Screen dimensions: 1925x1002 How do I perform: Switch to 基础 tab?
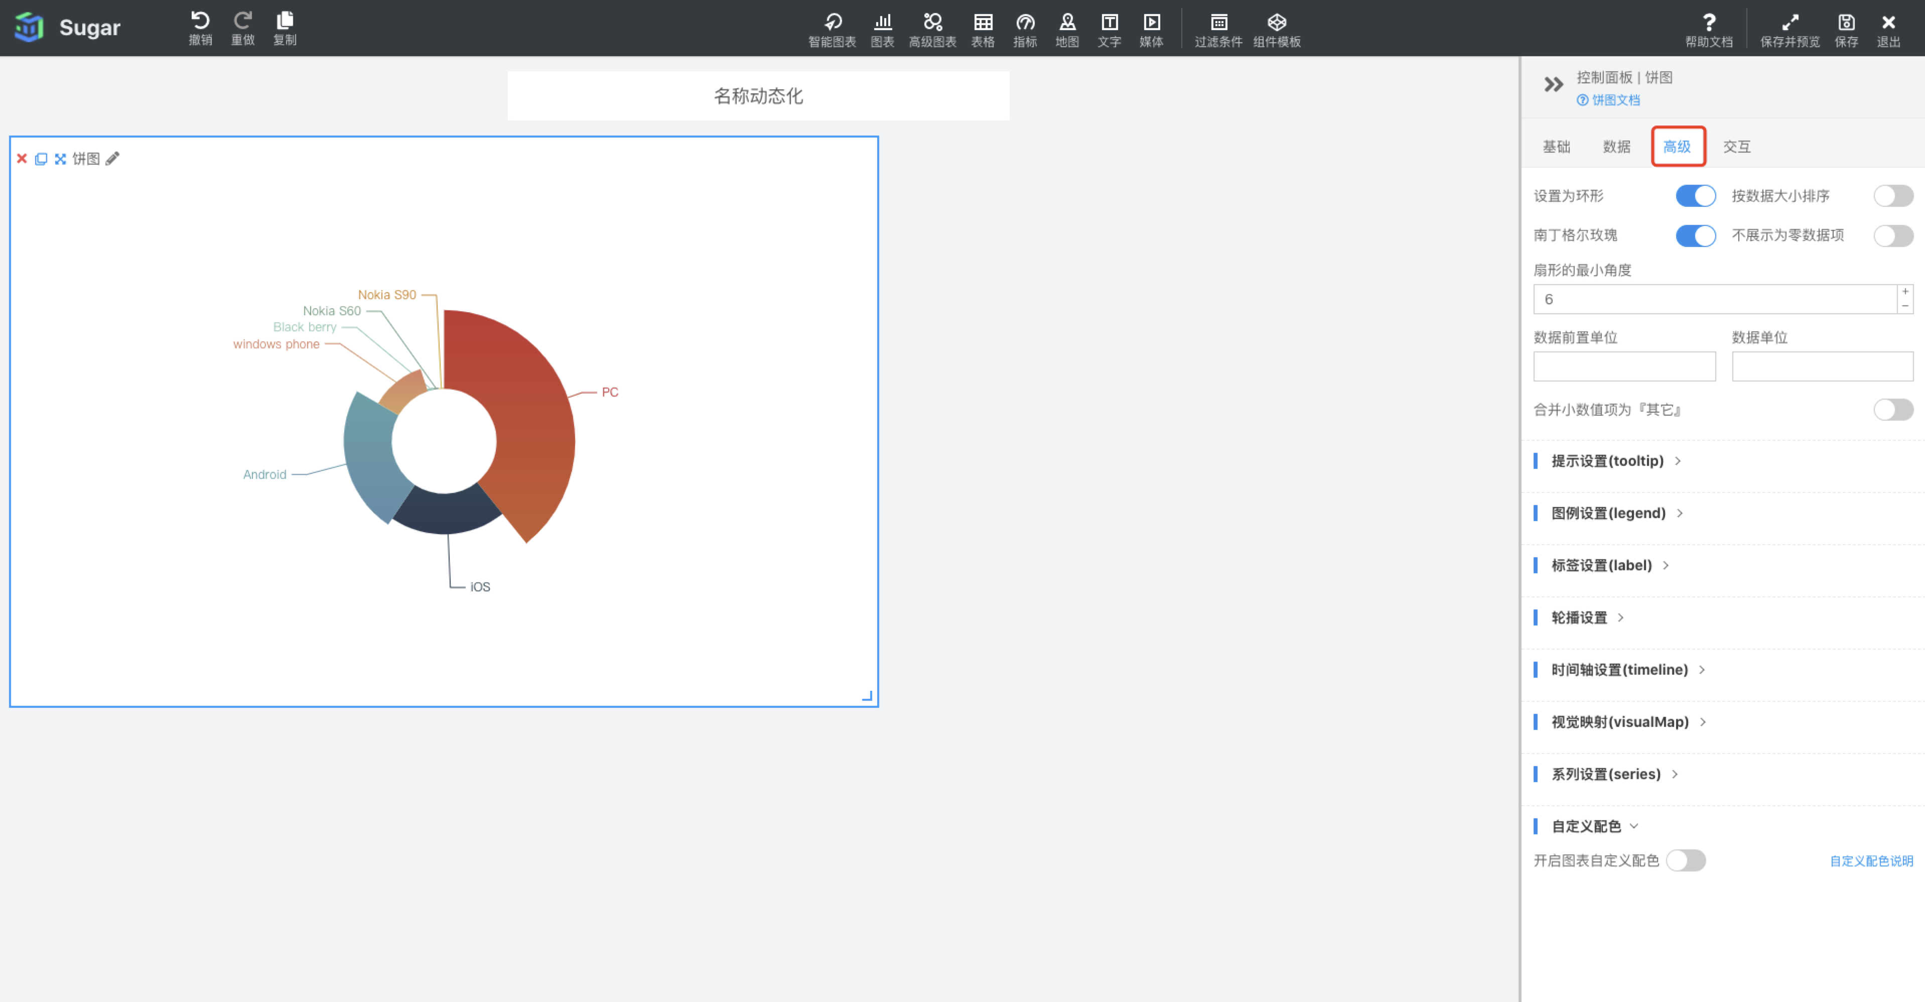(x=1557, y=147)
